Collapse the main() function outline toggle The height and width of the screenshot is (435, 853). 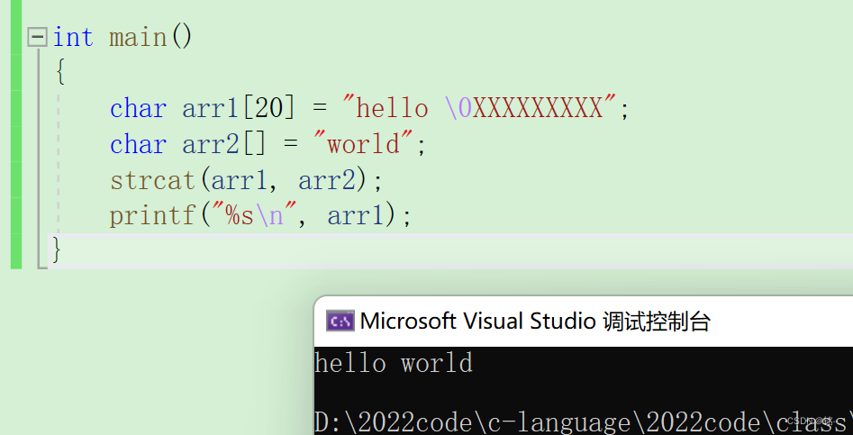(x=37, y=37)
